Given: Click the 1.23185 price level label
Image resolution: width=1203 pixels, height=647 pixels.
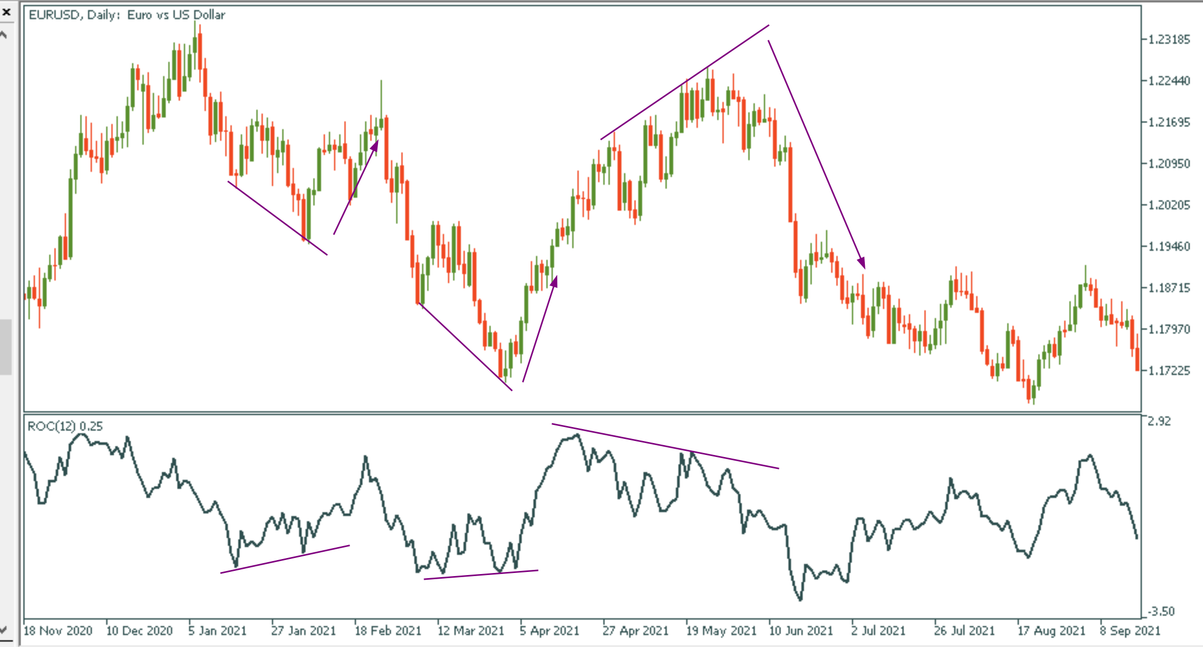Looking at the screenshot, I should click(1169, 39).
